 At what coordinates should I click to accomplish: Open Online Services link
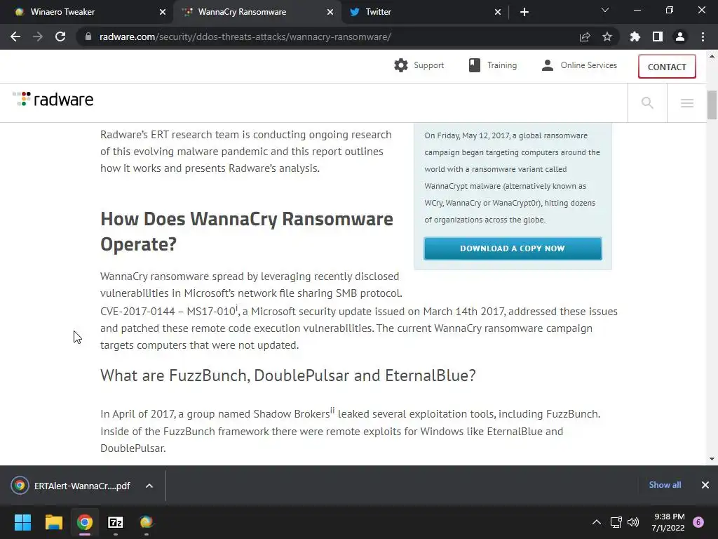[579, 65]
